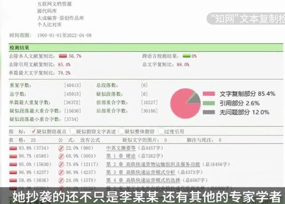Select 后部重合字数 value [30186]

(x=149, y=111)
